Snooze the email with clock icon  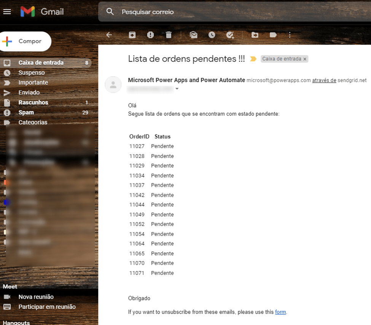coord(212,35)
